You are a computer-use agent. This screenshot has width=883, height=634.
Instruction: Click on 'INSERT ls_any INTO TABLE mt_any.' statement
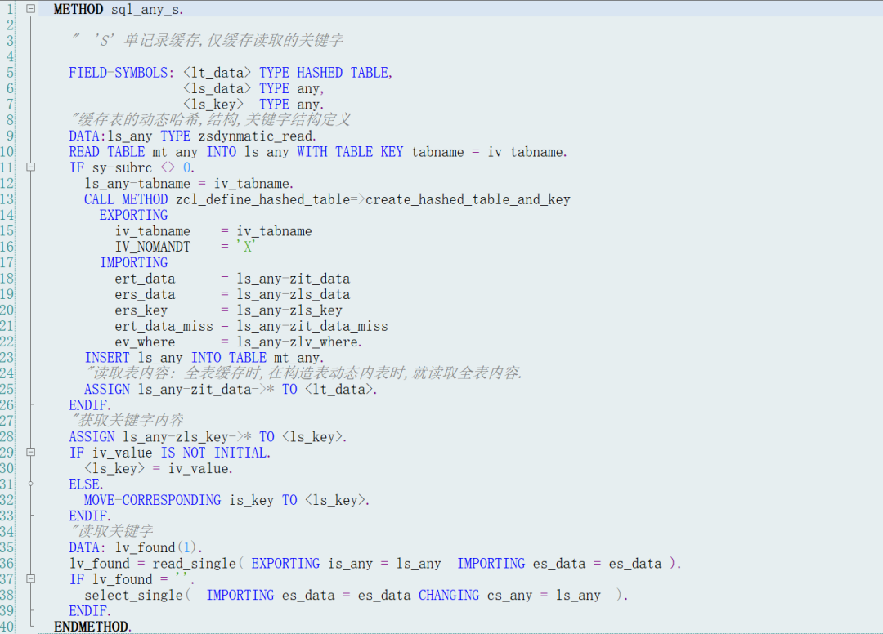click(204, 358)
